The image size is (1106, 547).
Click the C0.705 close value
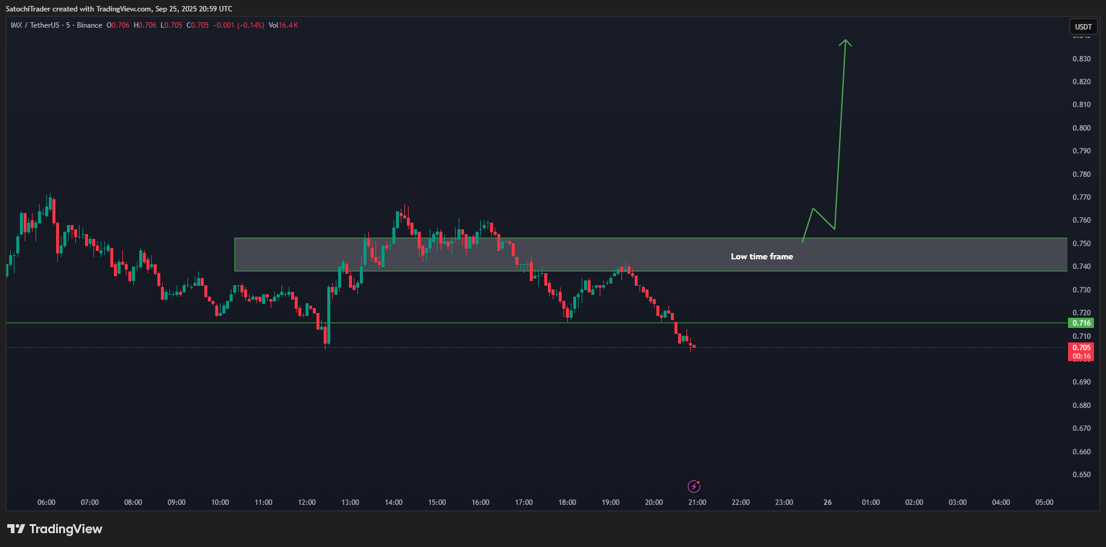click(198, 25)
